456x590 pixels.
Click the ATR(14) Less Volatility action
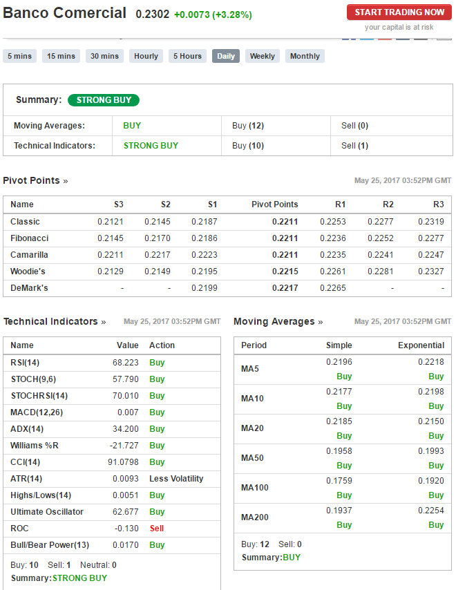point(176,479)
